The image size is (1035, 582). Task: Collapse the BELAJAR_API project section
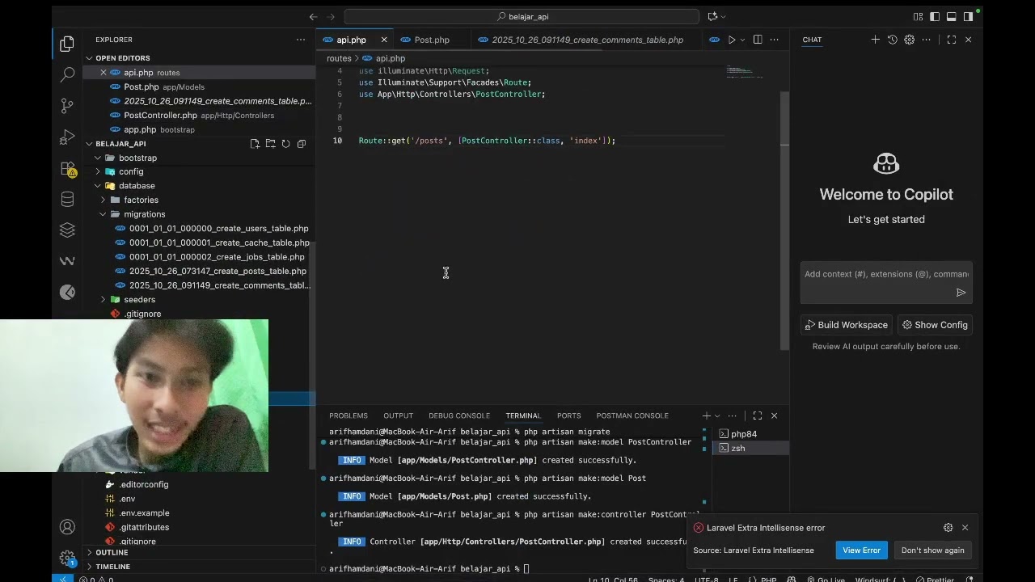coord(90,144)
